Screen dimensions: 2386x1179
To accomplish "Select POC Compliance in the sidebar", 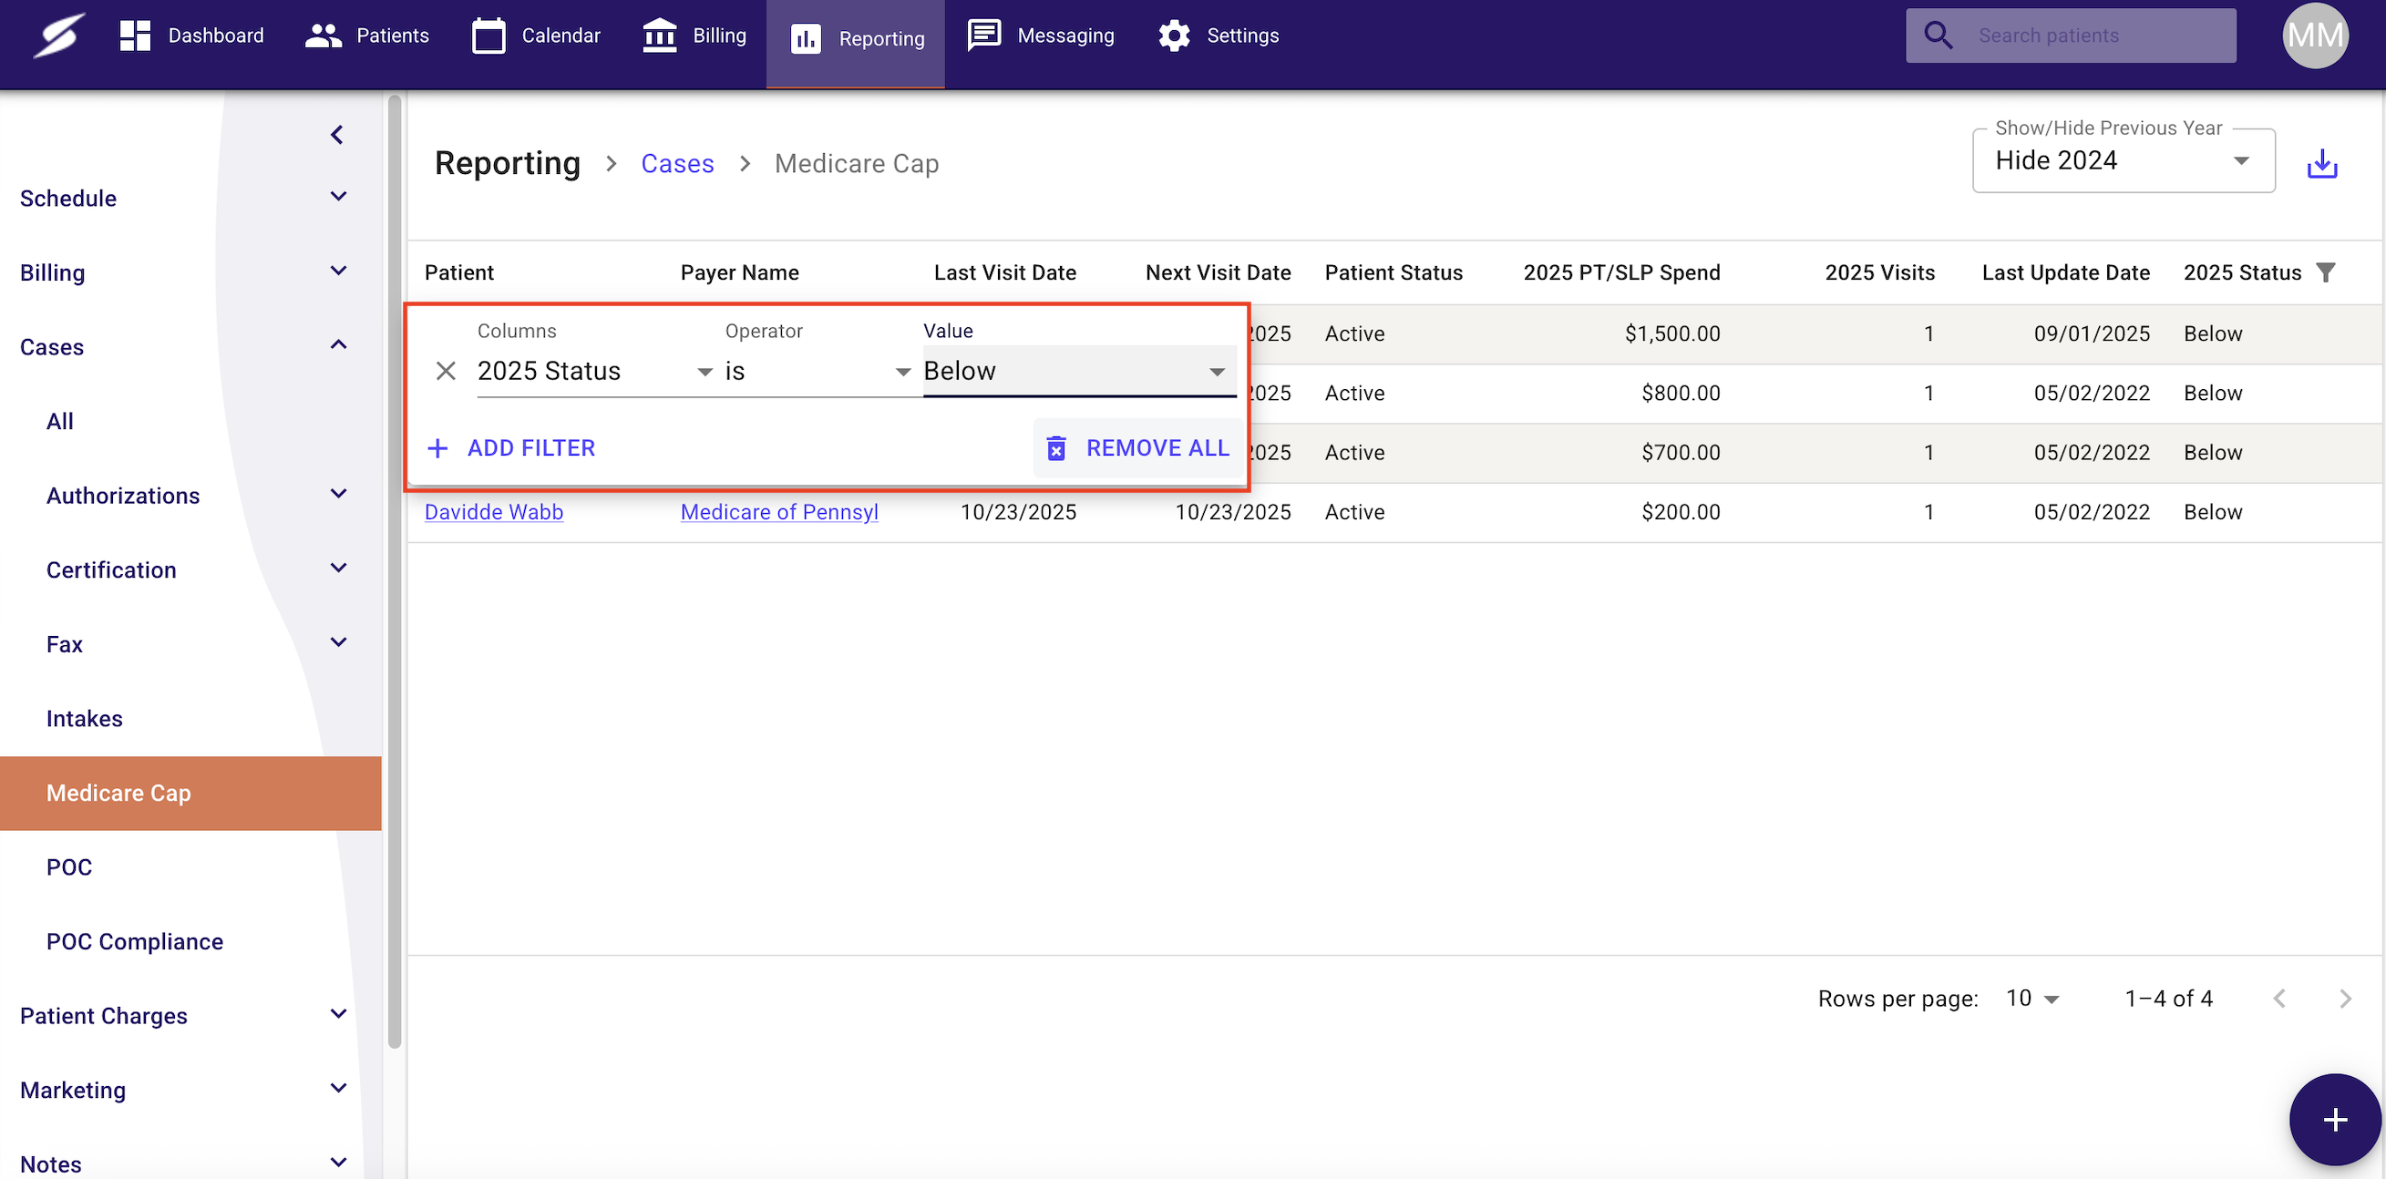I will point(135,941).
